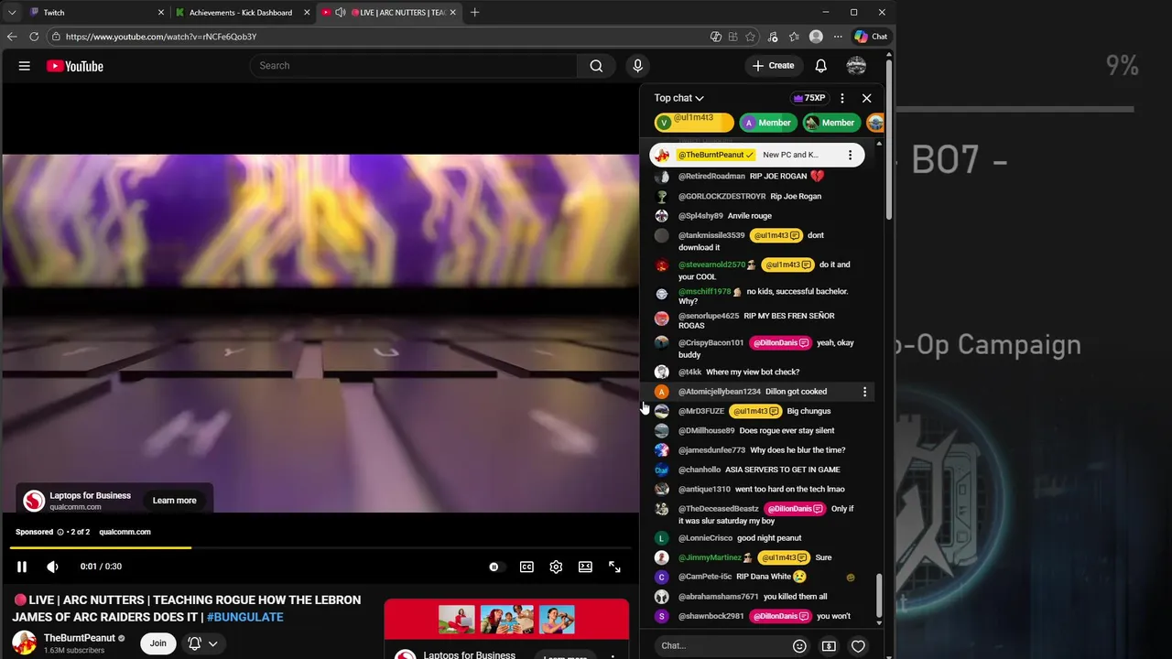
Task: Open TheBurntPeanut channel name link
Action: click(80, 638)
